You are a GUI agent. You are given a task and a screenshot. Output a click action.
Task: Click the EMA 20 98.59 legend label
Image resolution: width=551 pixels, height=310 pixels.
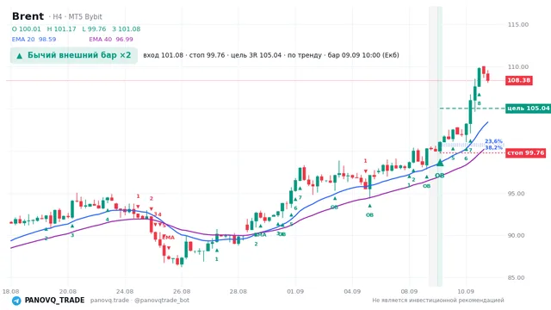click(x=34, y=40)
